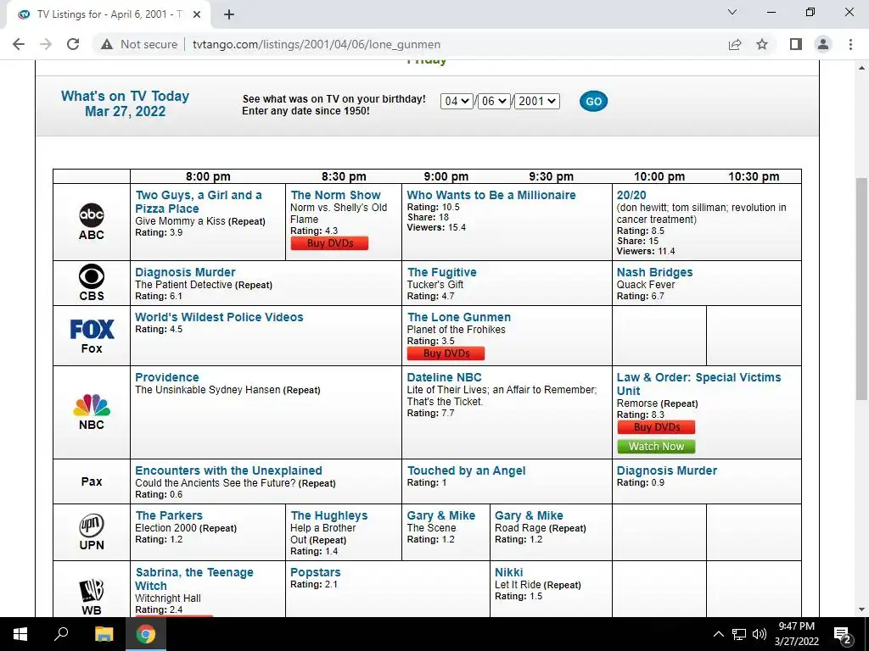Click the NBC peacock logo
869x651 pixels.
92,405
